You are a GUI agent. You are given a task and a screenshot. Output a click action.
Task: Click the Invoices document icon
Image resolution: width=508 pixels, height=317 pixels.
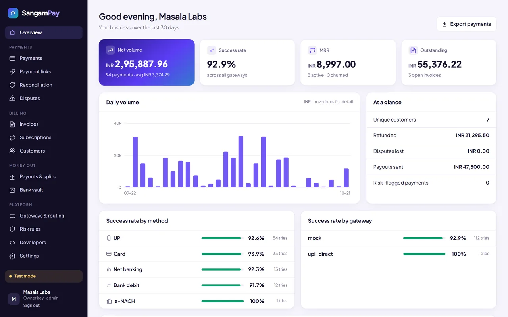[x=12, y=124]
